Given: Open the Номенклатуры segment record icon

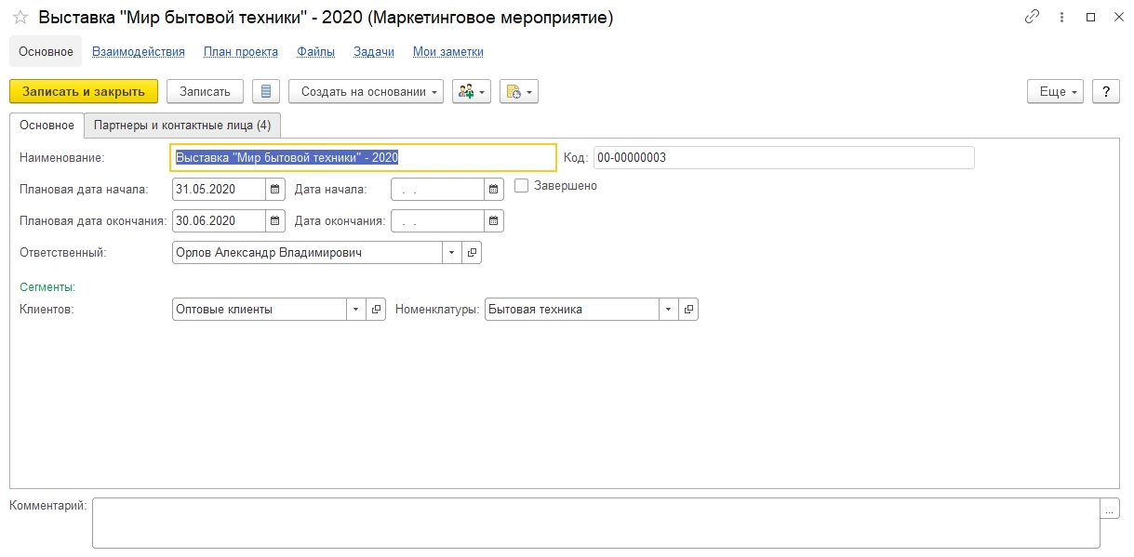Looking at the screenshot, I should tap(688, 310).
